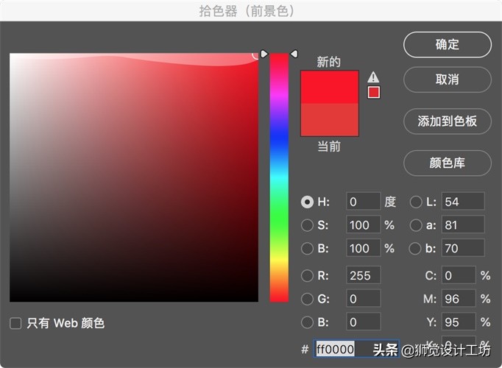Click the 新的 label above the swatch
Screen dimensions: 502x368
click(x=329, y=62)
